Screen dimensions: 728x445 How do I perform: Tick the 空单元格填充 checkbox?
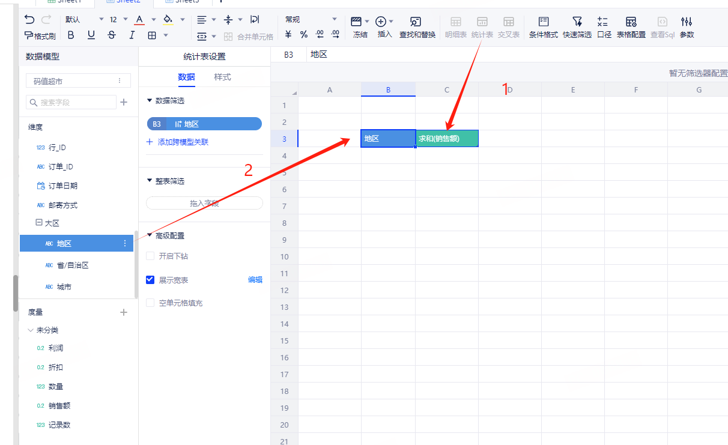151,303
